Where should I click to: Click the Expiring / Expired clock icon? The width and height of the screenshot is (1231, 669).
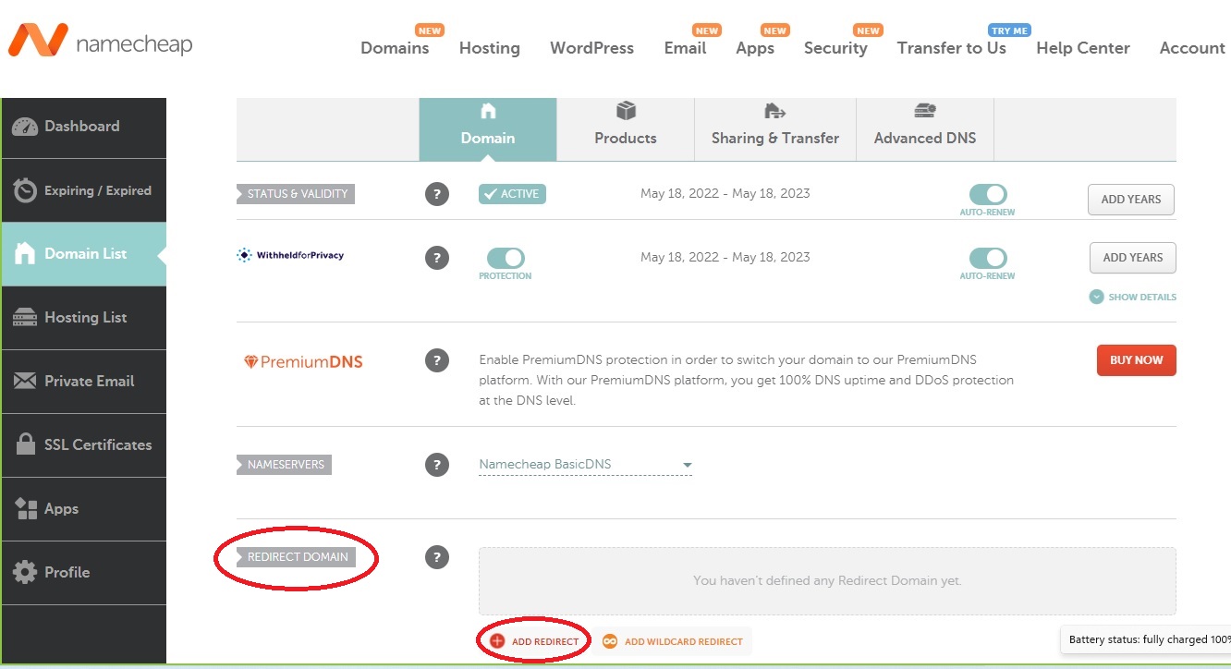point(25,190)
